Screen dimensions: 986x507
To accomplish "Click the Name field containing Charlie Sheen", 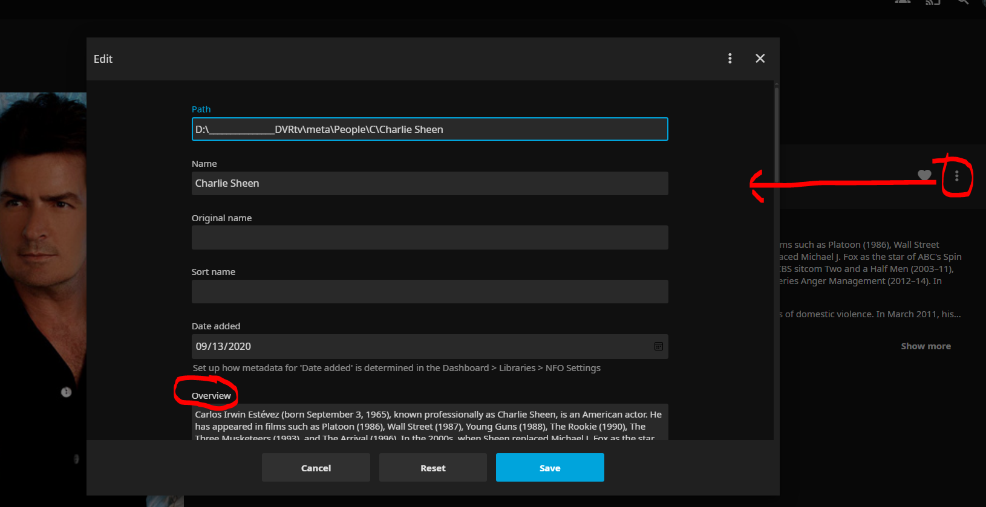I will [x=429, y=183].
